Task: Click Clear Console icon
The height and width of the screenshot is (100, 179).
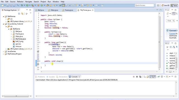Action: click(144, 77)
